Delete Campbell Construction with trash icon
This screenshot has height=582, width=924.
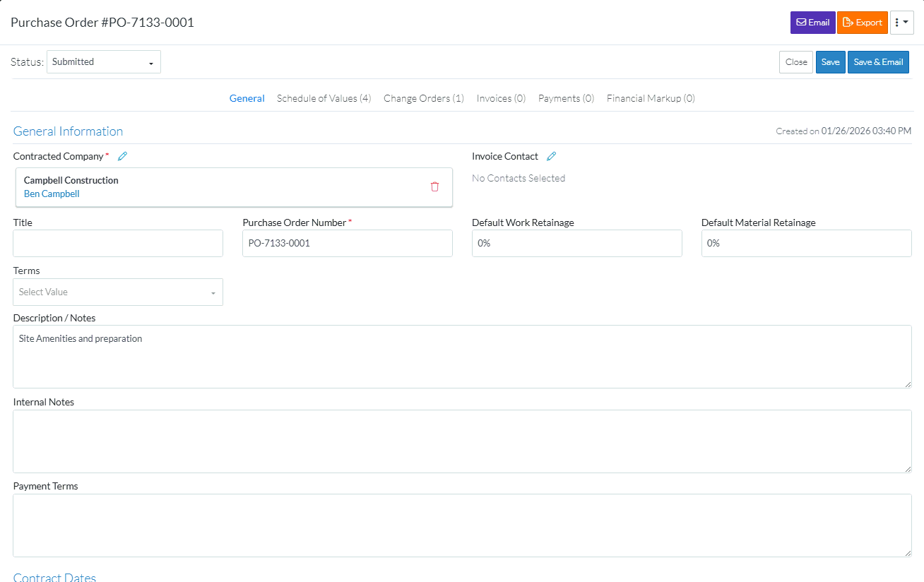[x=434, y=186]
